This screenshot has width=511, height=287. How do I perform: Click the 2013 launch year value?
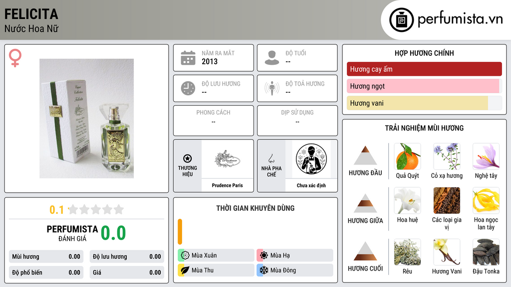(x=210, y=61)
